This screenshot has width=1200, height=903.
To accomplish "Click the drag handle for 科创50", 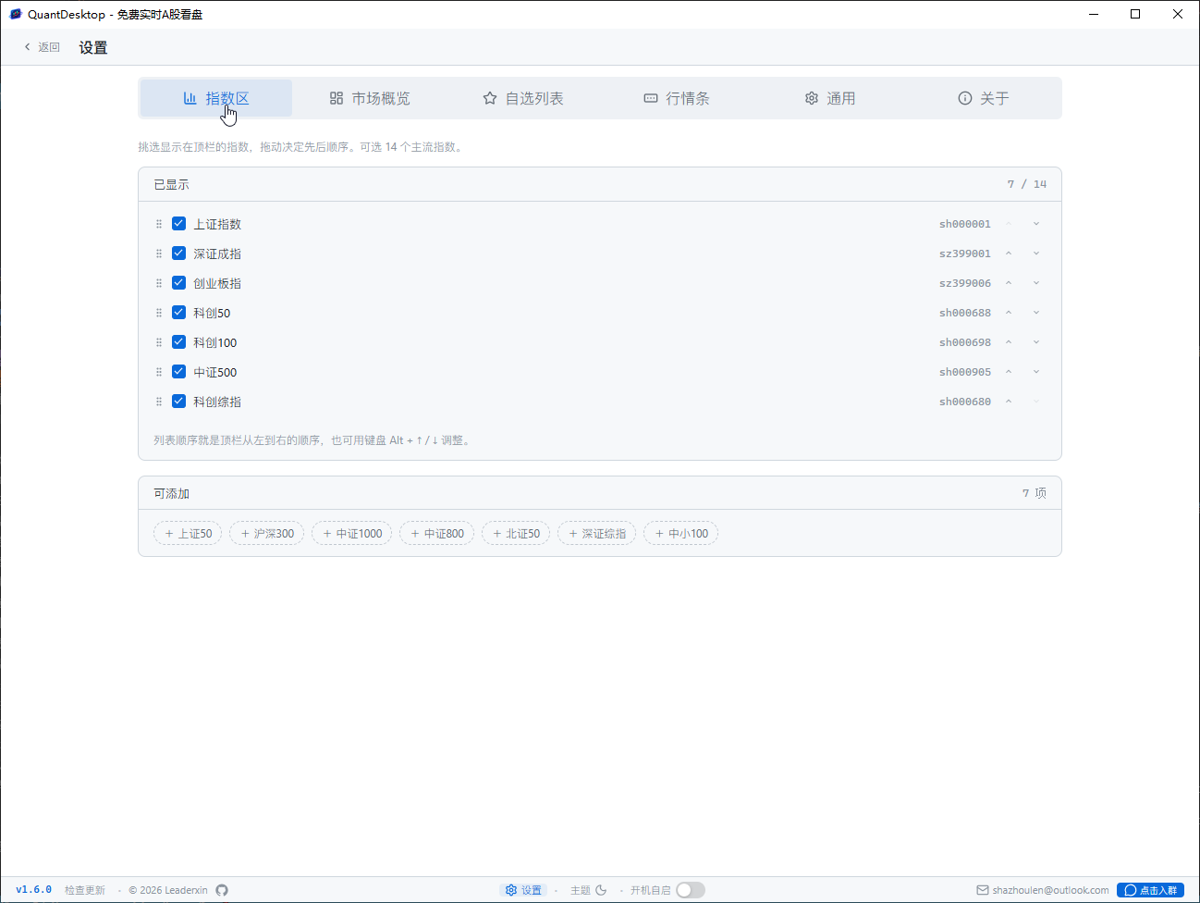I will click(159, 313).
